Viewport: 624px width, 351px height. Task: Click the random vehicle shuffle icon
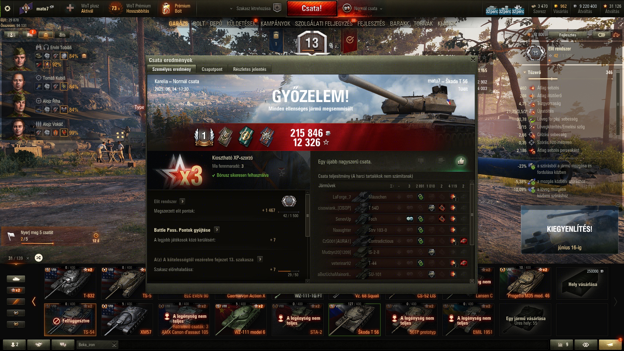(38, 258)
